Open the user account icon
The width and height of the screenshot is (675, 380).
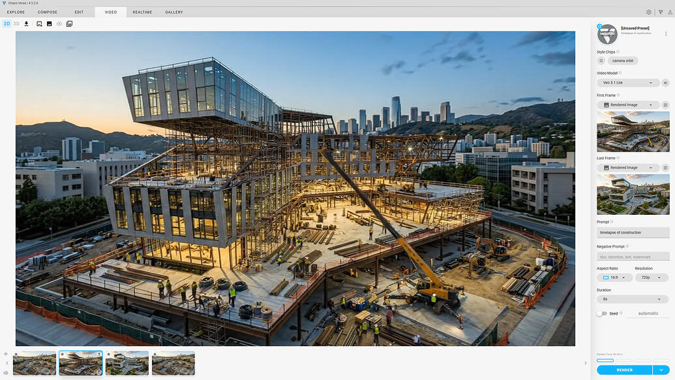coord(670,12)
